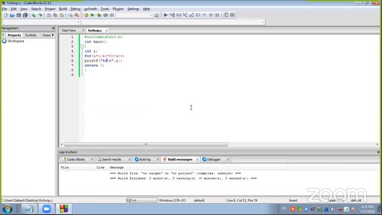Open the Code::Blocks log tab

[x=76, y=159]
